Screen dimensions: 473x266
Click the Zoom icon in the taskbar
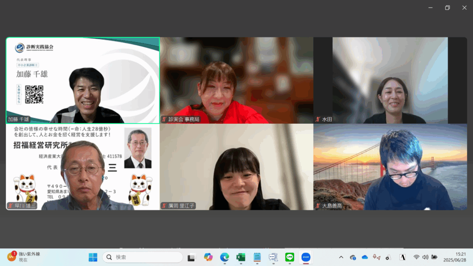pyautogui.click(x=306, y=257)
